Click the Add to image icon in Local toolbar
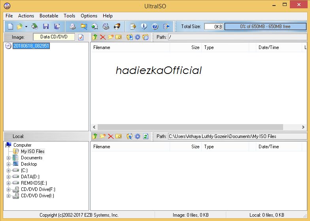310x221 pixels. [x=130, y=136]
